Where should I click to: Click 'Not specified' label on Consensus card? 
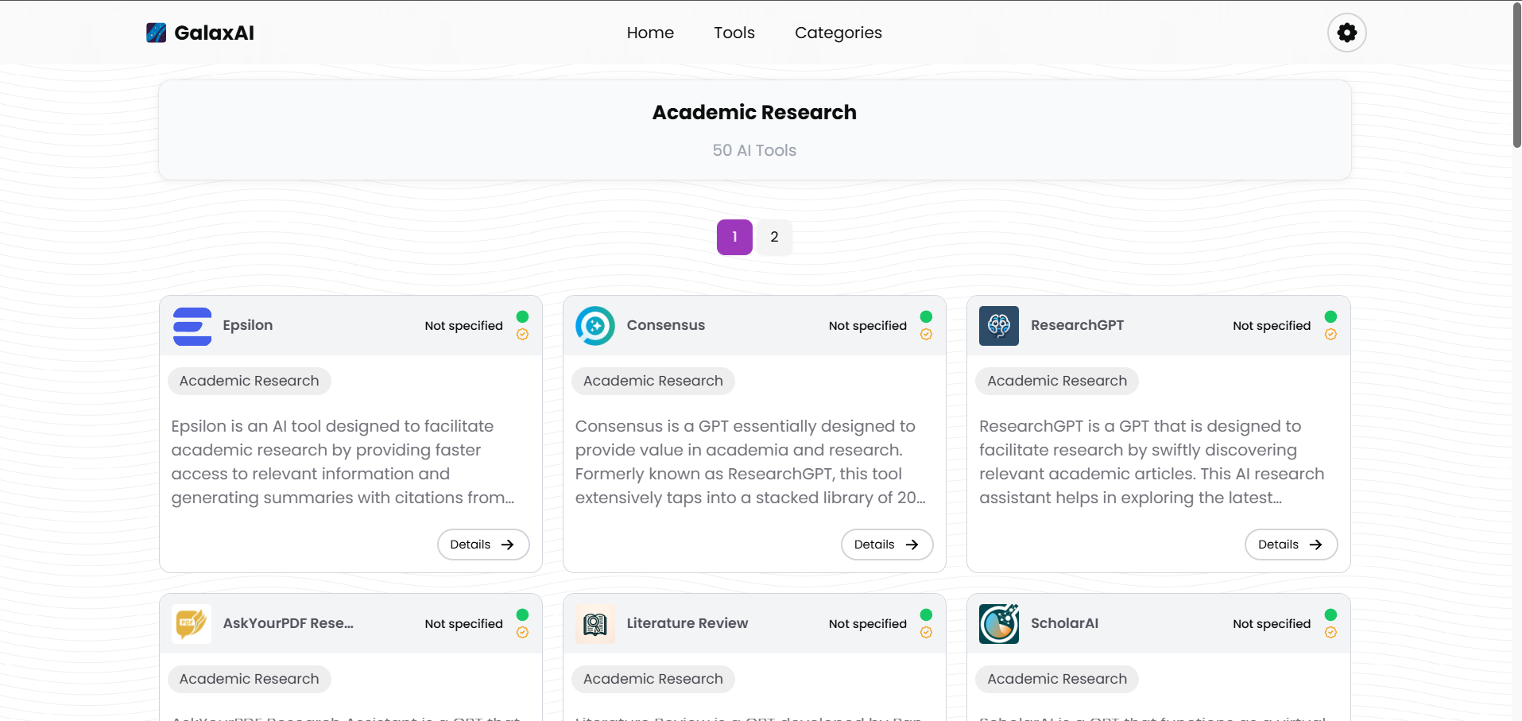(x=868, y=326)
